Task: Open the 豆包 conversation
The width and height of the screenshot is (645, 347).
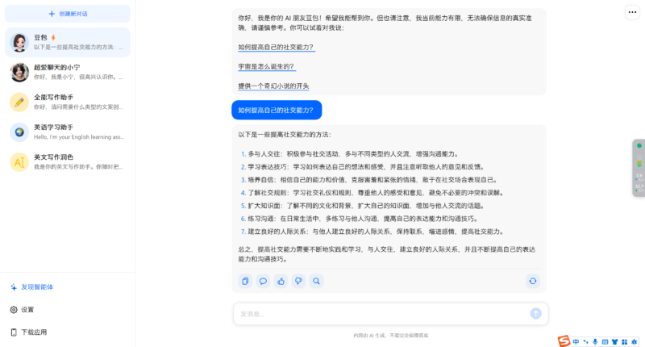Action: 68,43
